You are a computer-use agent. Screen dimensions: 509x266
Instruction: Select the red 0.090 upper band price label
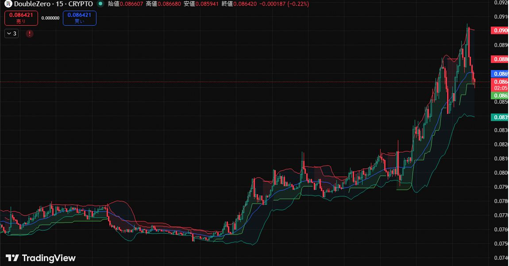(500, 31)
